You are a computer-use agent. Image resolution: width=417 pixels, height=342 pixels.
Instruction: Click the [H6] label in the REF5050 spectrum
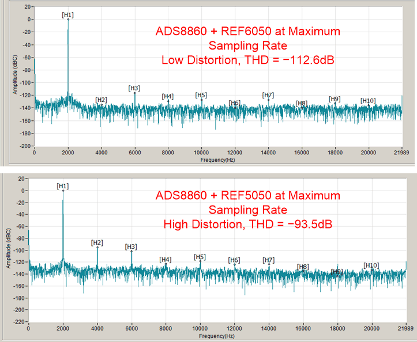pyautogui.click(x=234, y=260)
